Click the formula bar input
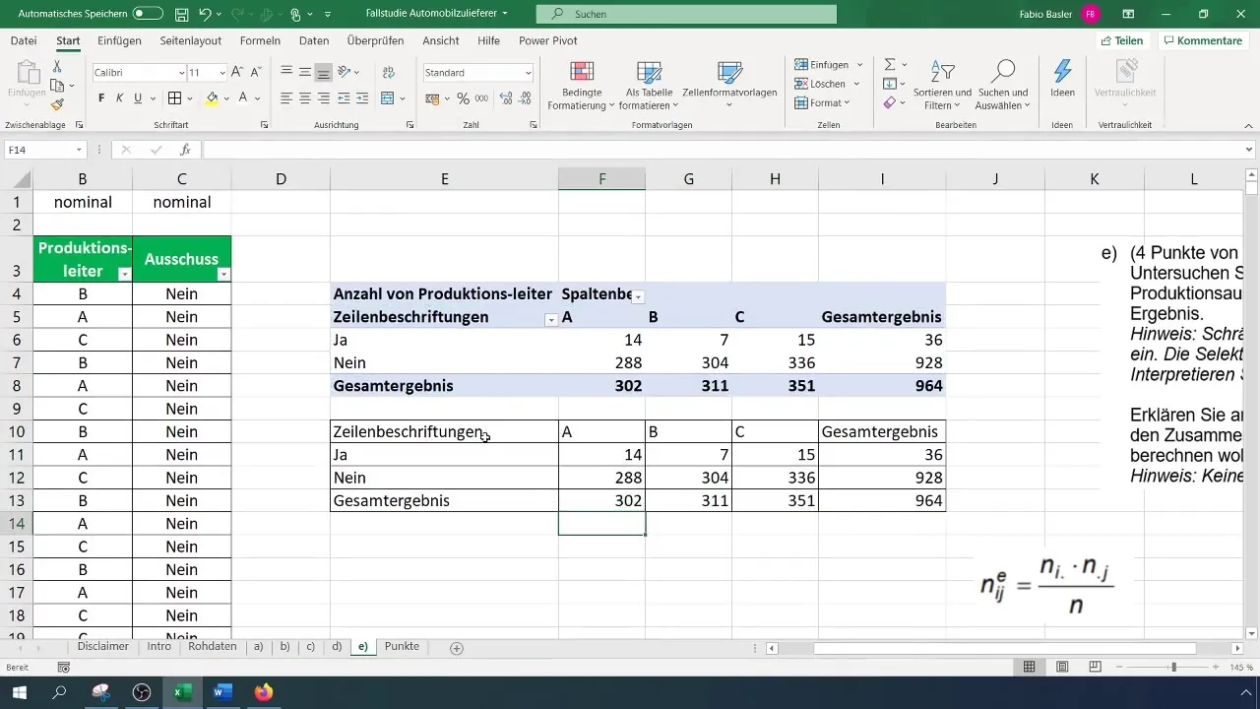The image size is (1260, 709). [722, 150]
